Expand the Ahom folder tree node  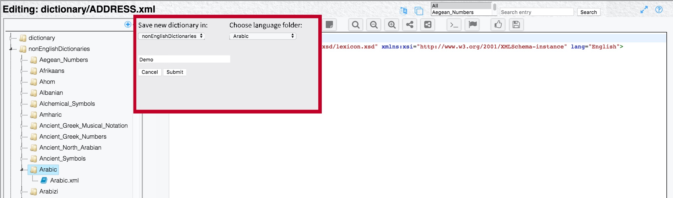22,82
